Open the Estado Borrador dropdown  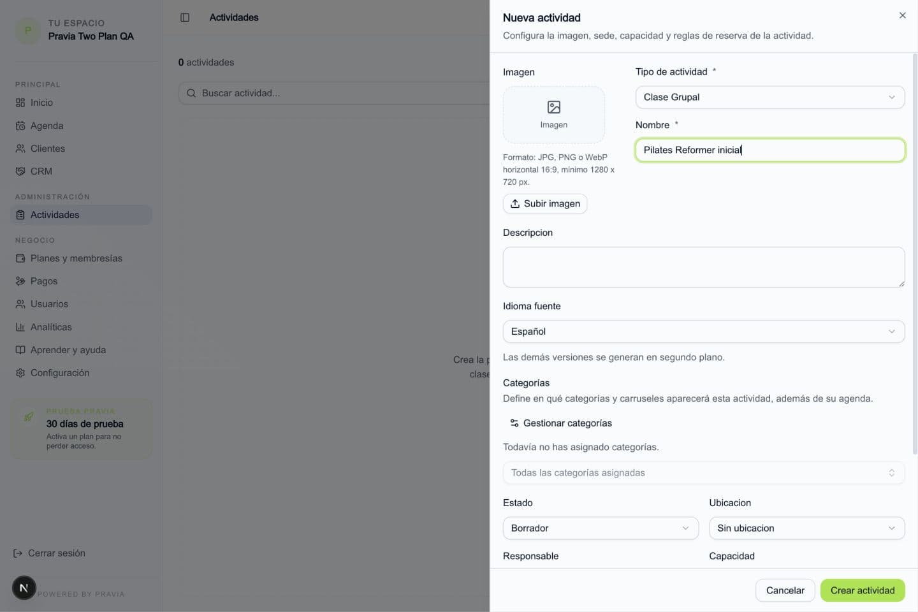(x=601, y=528)
